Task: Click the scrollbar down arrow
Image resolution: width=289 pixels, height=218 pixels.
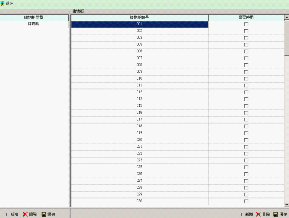Action: (287, 205)
